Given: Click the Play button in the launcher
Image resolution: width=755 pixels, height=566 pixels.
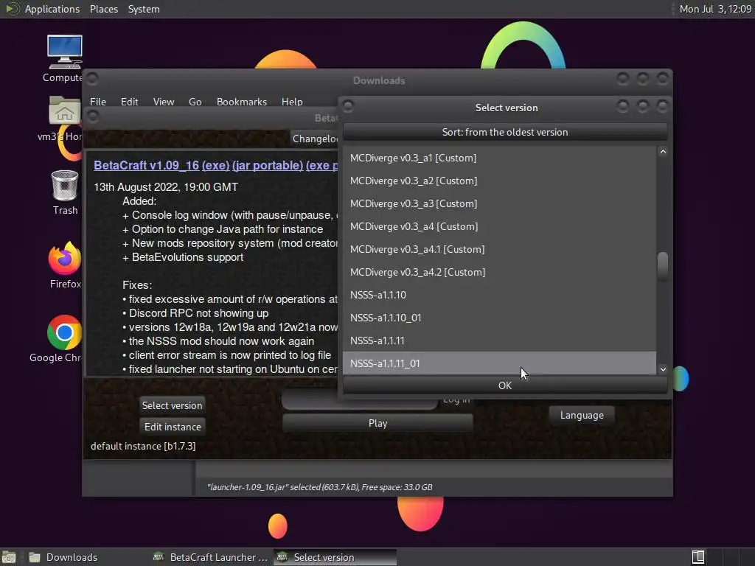Looking at the screenshot, I should point(378,423).
